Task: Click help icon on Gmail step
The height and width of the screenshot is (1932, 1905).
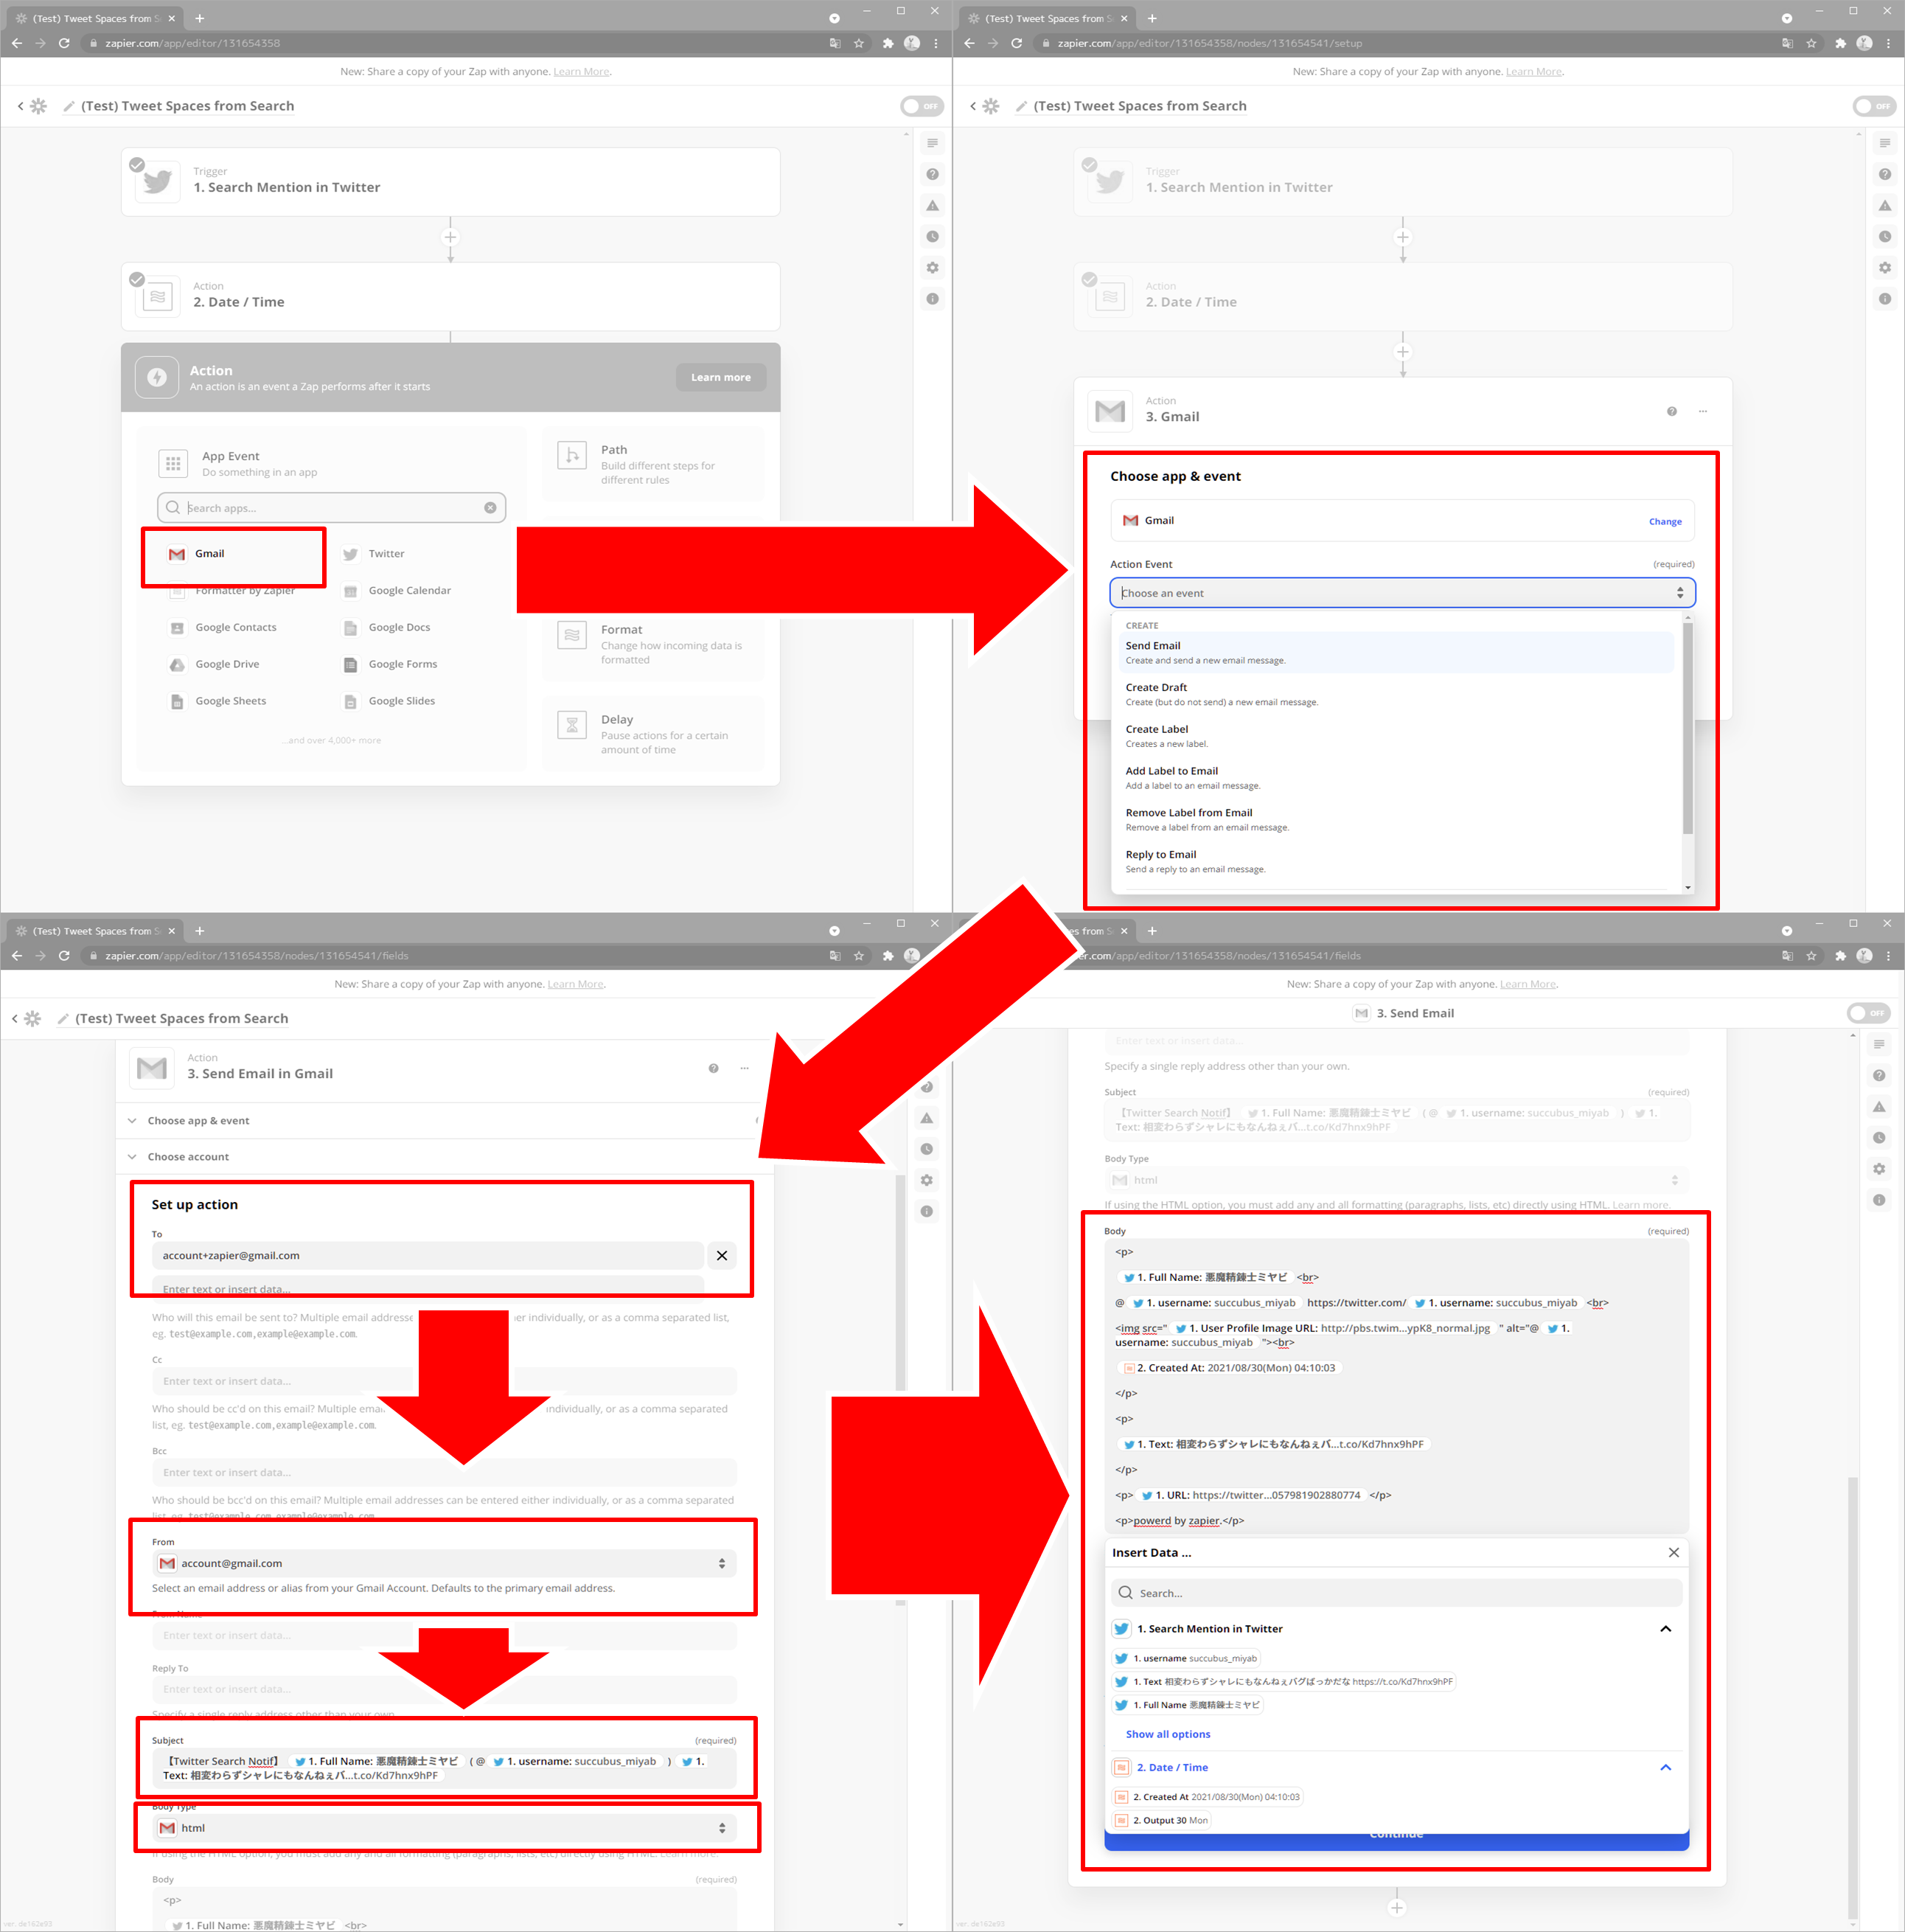Action: tap(1671, 411)
